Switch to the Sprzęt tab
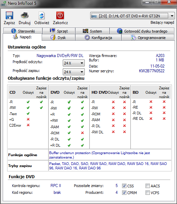177x204 pixels. pos(59,31)
